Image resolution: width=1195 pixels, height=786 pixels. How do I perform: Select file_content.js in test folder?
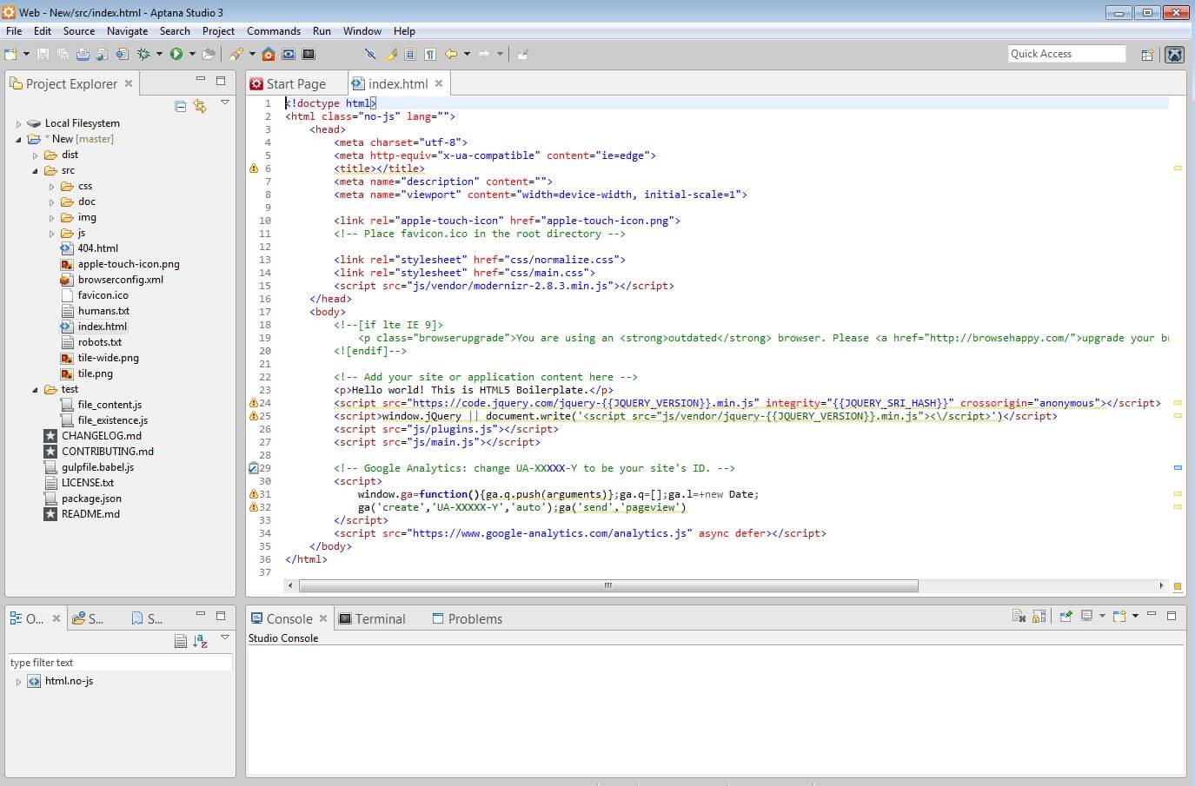110,405
